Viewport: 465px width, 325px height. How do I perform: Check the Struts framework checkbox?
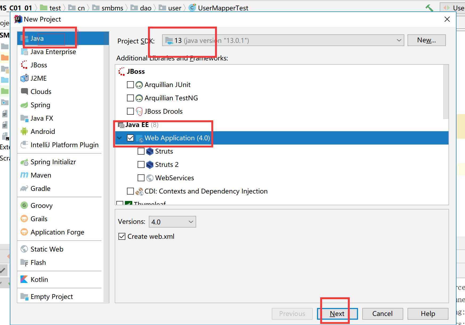[141, 151]
